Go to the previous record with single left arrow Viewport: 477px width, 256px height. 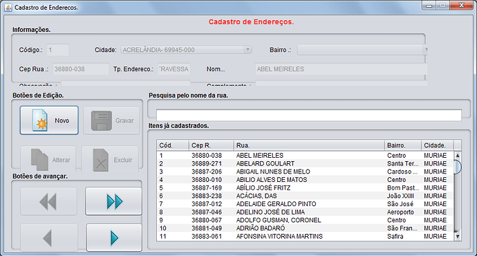[48, 238]
